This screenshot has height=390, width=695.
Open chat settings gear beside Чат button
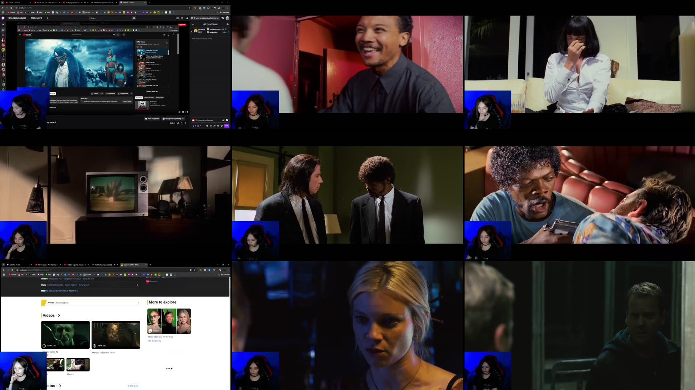tap(222, 126)
